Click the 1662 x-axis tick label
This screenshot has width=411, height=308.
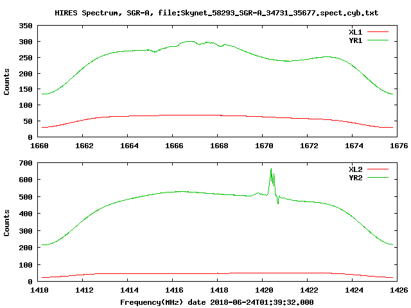point(84,146)
